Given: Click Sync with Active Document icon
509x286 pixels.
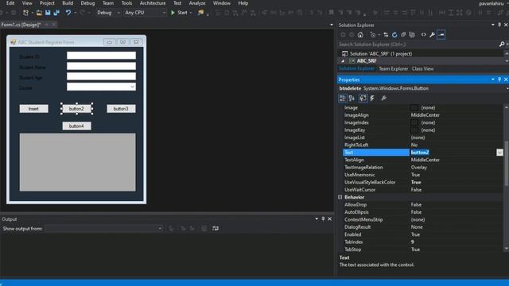Looking at the screenshot, I should coord(386,35).
